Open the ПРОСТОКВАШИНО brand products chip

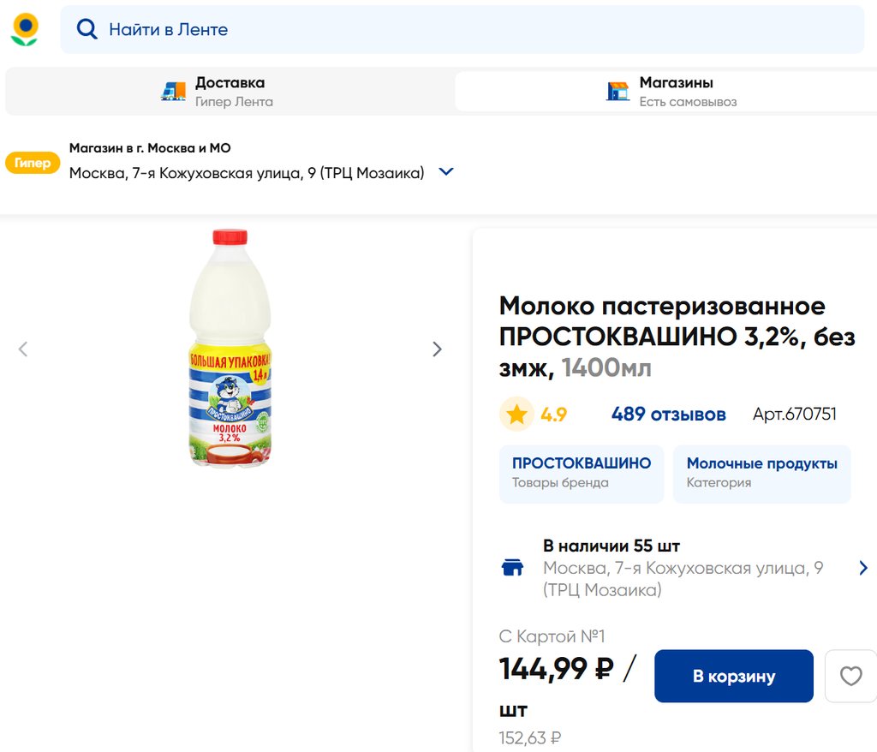coord(581,473)
